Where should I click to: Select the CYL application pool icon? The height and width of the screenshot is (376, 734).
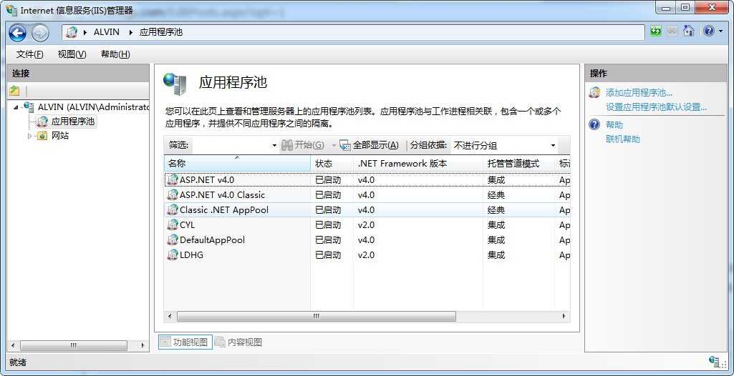pos(173,224)
